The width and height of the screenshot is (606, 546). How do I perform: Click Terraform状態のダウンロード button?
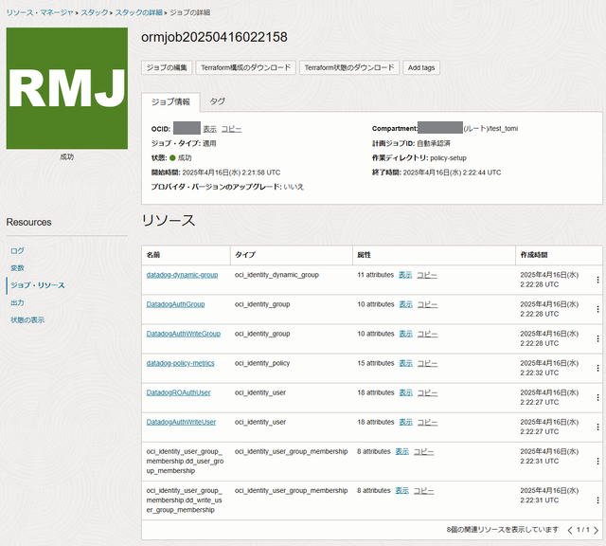tap(349, 67)
